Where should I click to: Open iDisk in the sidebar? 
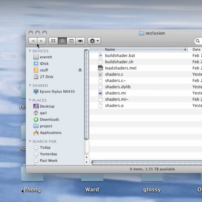tap(44, 63)
